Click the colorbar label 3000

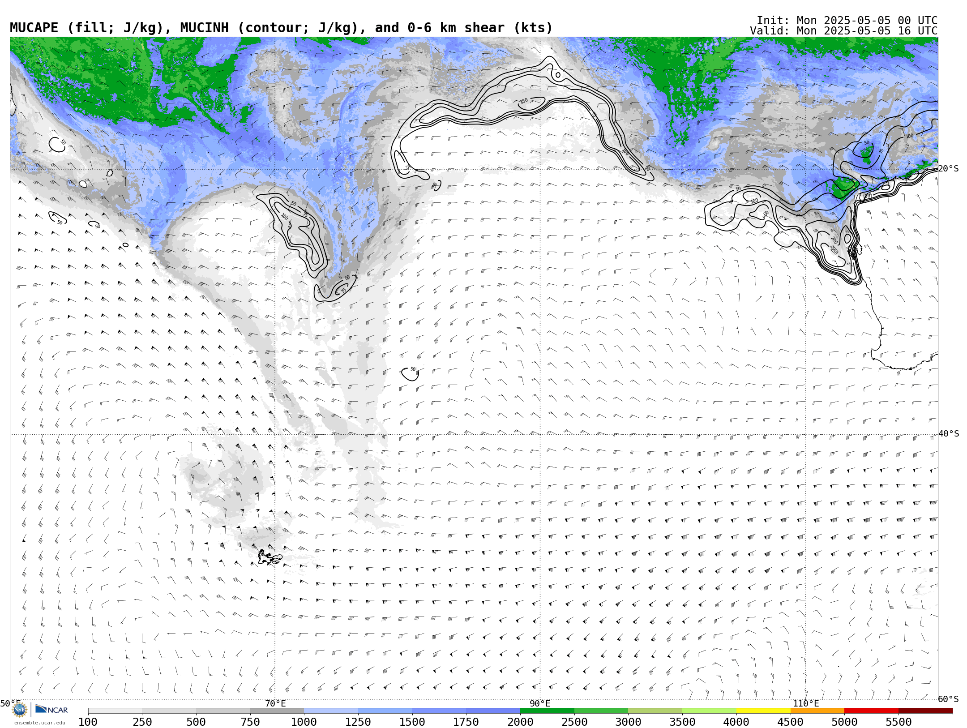628,722
